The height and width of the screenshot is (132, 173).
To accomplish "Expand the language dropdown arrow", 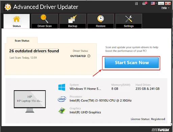I will click(x=156, y=3).
